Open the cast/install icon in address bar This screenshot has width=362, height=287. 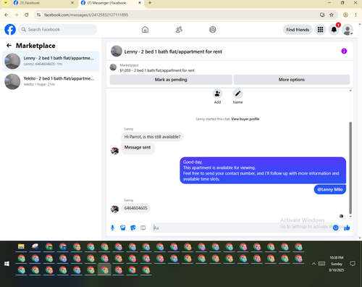pyautogui.click(x=322, y=14)
